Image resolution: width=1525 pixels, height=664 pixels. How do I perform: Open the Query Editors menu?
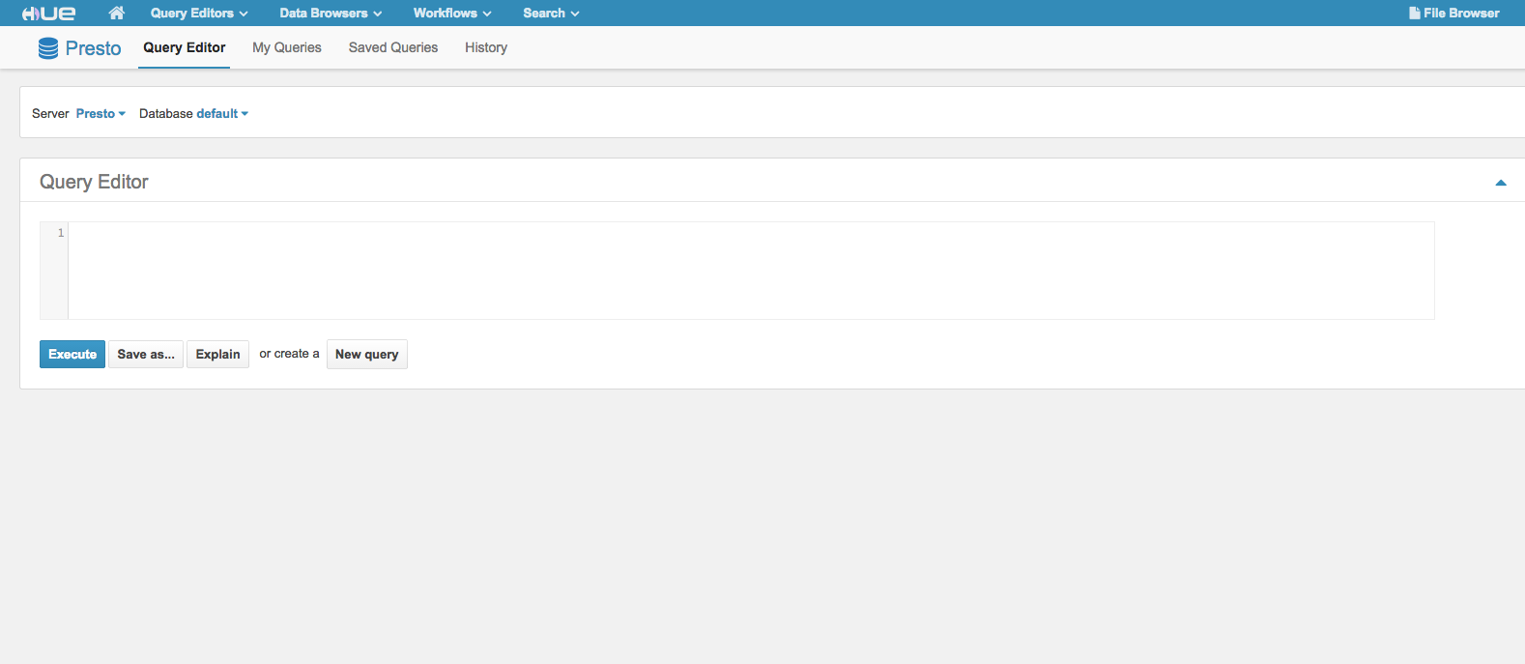tap(199, 14)
